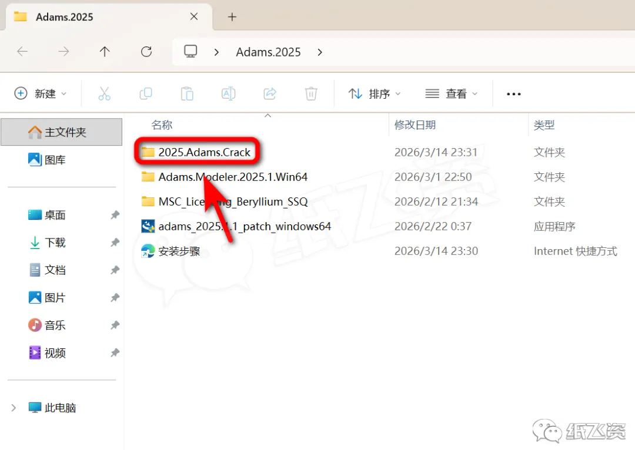Viewport: 635px width, 450px height.
Task: Click Adams.2025 breadcrumb in address bar
Action: pos(268,52)
